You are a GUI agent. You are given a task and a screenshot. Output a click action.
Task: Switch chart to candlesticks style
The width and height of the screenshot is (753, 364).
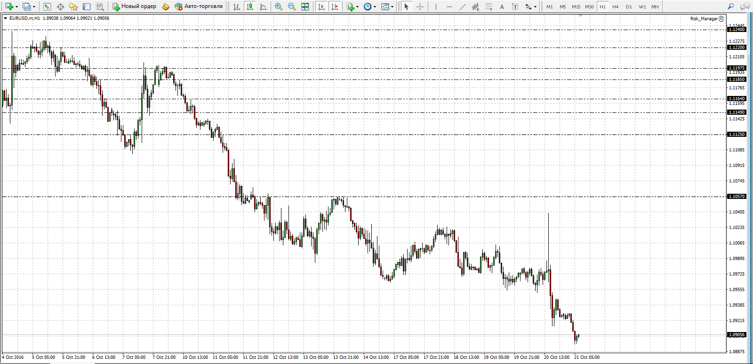click(x=250, y=7)
